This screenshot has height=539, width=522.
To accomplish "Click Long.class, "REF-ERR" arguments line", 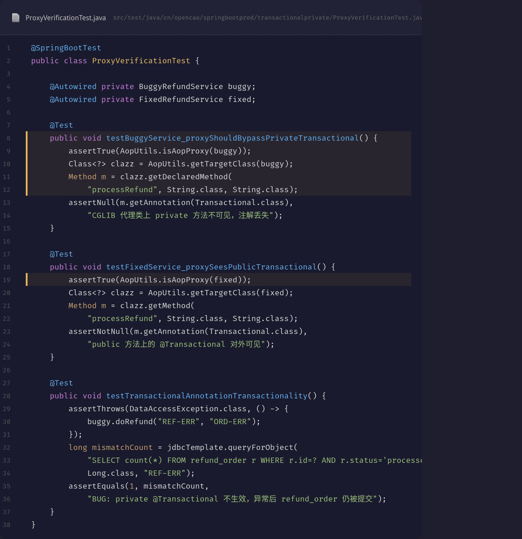I will click(x=141, y=473).
